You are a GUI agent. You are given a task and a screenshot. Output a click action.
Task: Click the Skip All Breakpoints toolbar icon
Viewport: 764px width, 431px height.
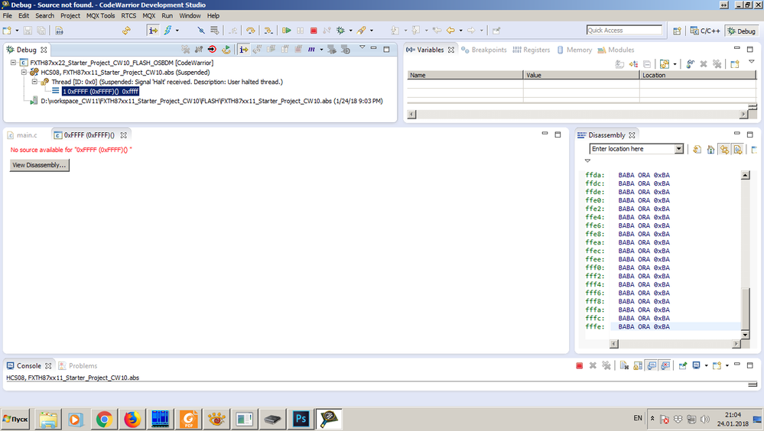(200, 31)
